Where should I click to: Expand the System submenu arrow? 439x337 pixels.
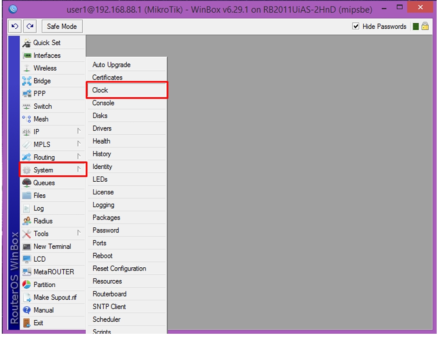(x=79, y=169)
